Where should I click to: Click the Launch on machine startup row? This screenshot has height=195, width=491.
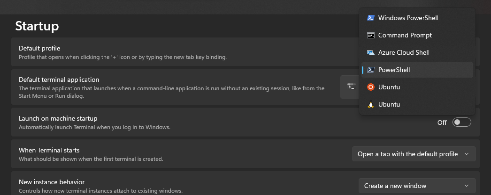(x=245, y=123)
